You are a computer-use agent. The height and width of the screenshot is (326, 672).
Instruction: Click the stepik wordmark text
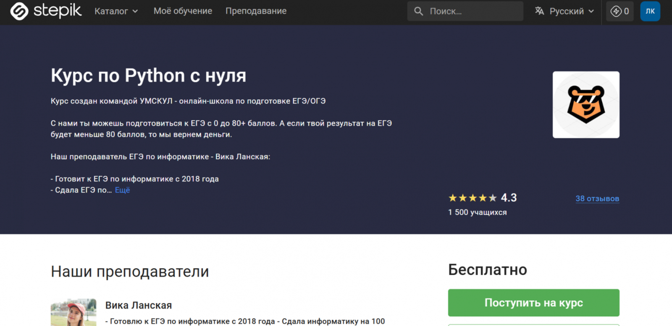(x=58, y=11)
